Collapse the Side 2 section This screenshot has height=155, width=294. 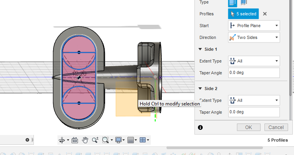200,89
